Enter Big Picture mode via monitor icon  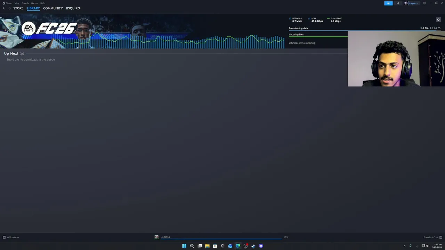424,3
